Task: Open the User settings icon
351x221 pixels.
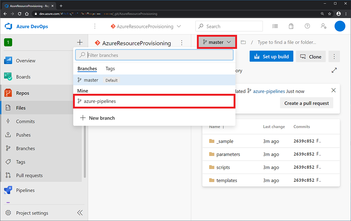Action: point(324,26)
